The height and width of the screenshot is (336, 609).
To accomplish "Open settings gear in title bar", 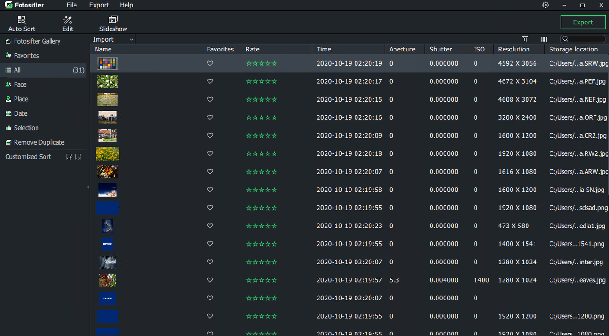I will point(546,5).
